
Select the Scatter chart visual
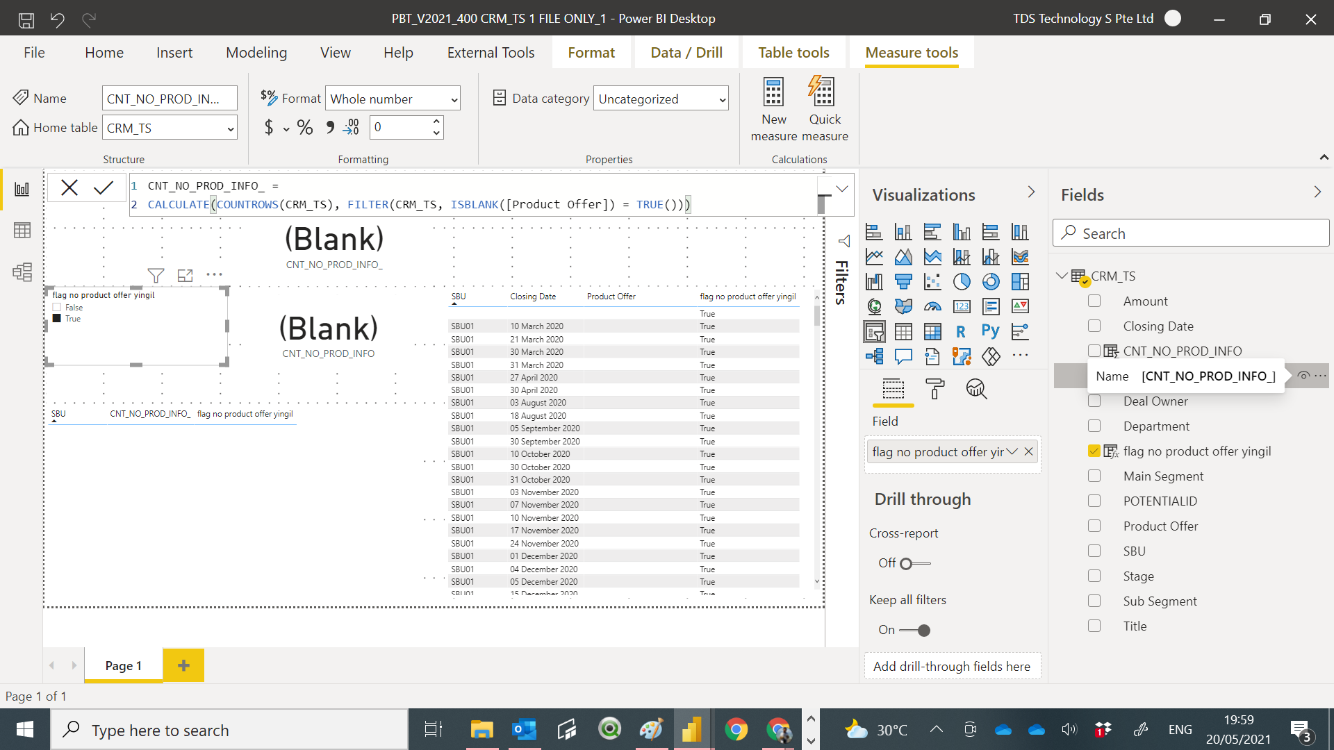(x=932, y=282)
